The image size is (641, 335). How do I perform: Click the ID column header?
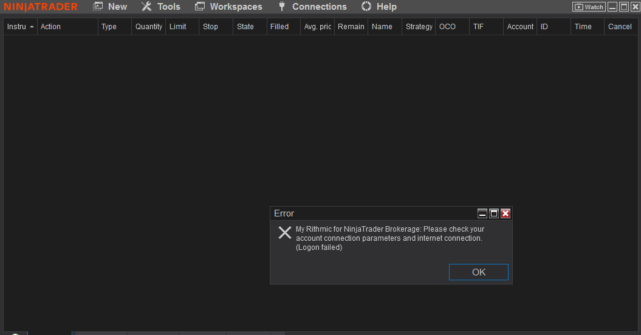(x=554, y=27)
